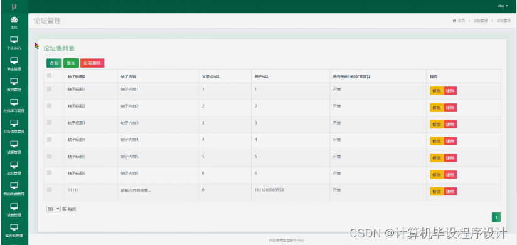Click 删除 for the 帖子标题3 row

450,125
